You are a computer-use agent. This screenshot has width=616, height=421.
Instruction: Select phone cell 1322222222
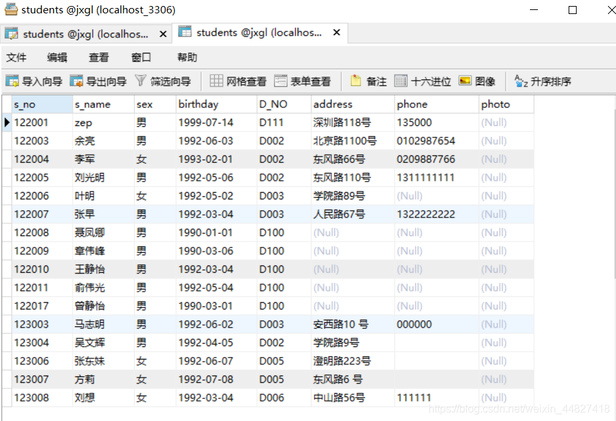437,214
